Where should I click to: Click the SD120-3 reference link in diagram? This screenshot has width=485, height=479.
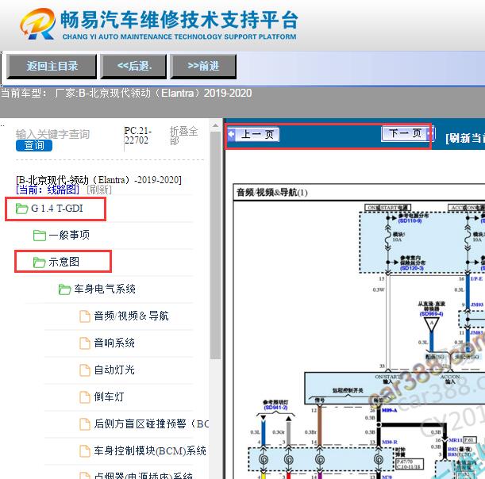[411, 268]
